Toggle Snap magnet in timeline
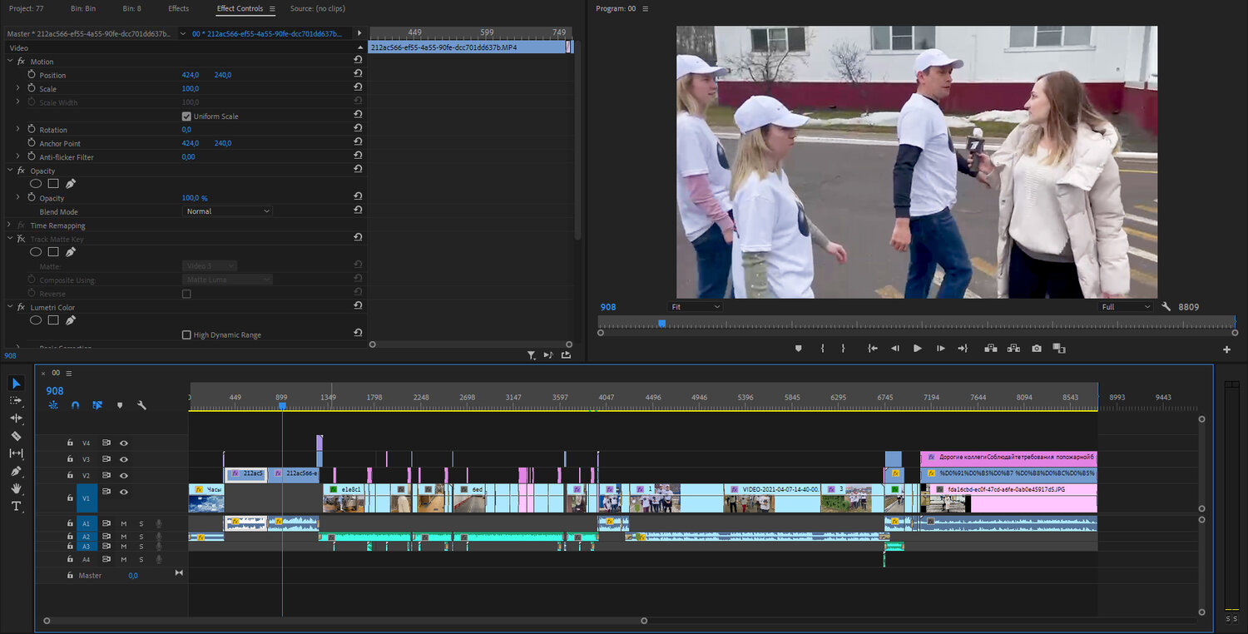This screenshot has width=1248, height=634. 76,405
